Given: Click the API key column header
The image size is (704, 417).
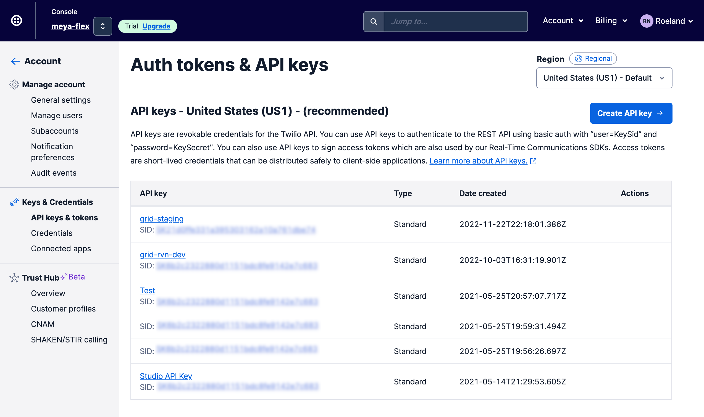Looking at the screenshot, I should 153,193.
